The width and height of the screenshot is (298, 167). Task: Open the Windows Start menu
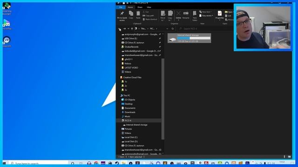click(4, 163)
